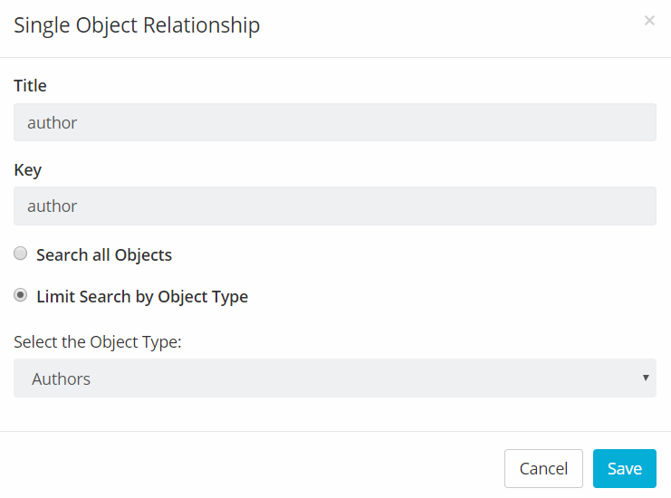The image size is (671, 498).
Task: Open the Authors object type dropdown
Action: (x=334, y=378)
